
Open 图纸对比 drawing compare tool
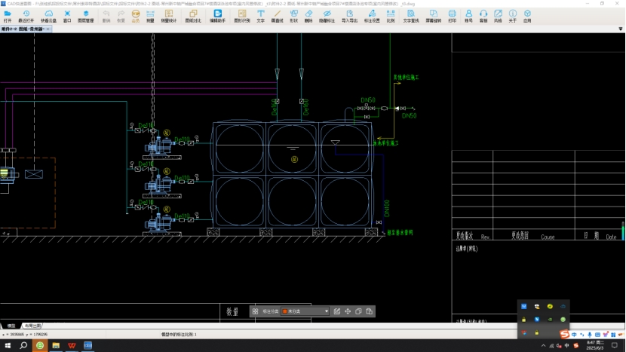pos(193,16)
